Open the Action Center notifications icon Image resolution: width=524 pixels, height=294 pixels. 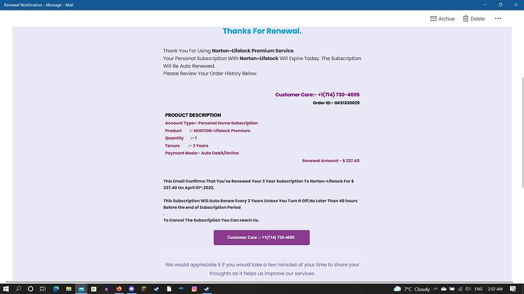tap(513, 289)
